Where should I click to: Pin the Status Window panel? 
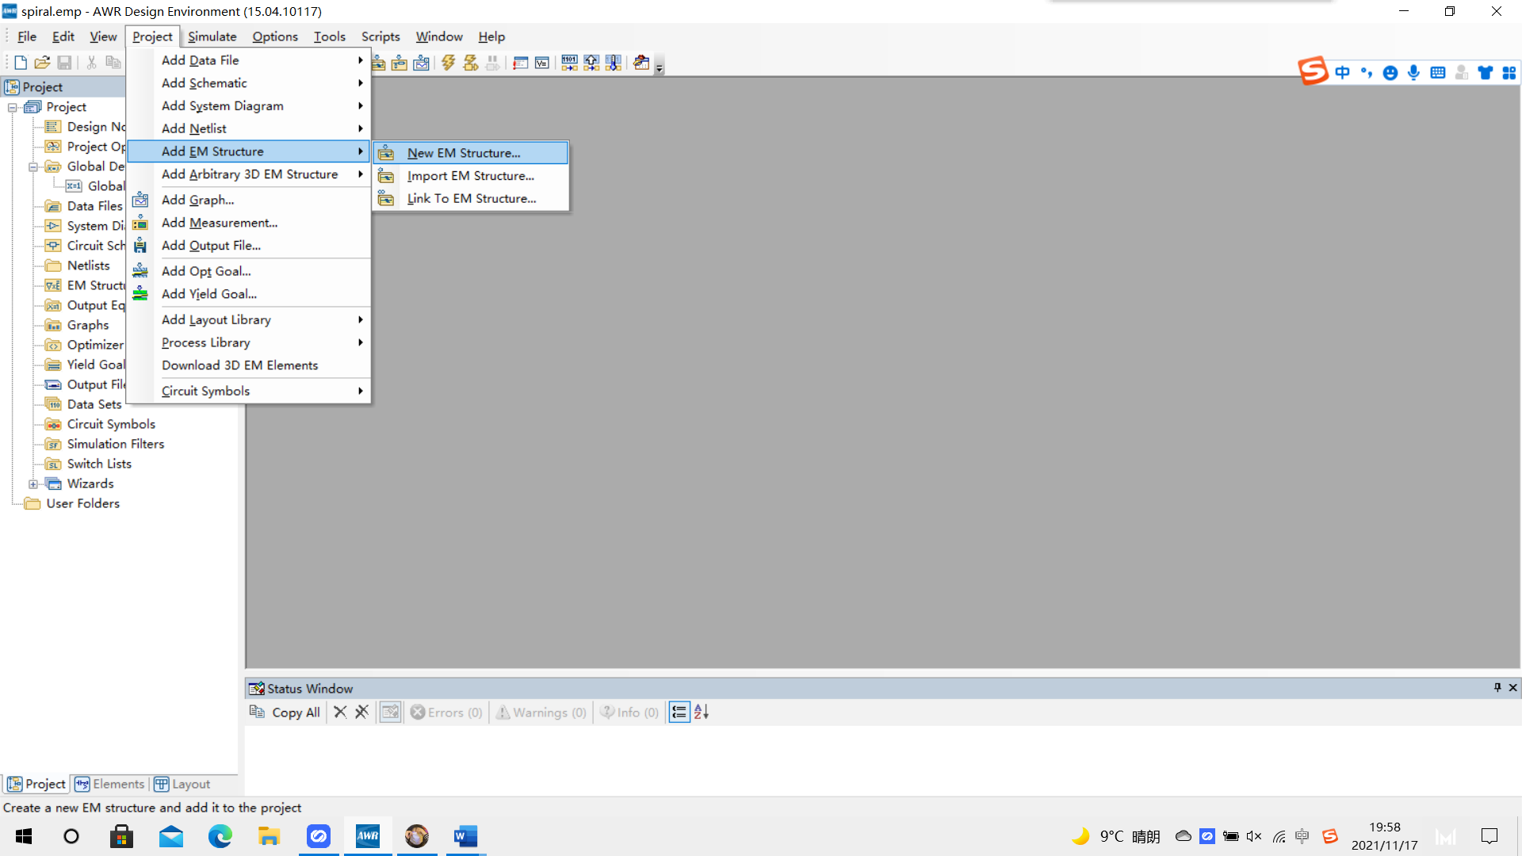click(1497, 687)
